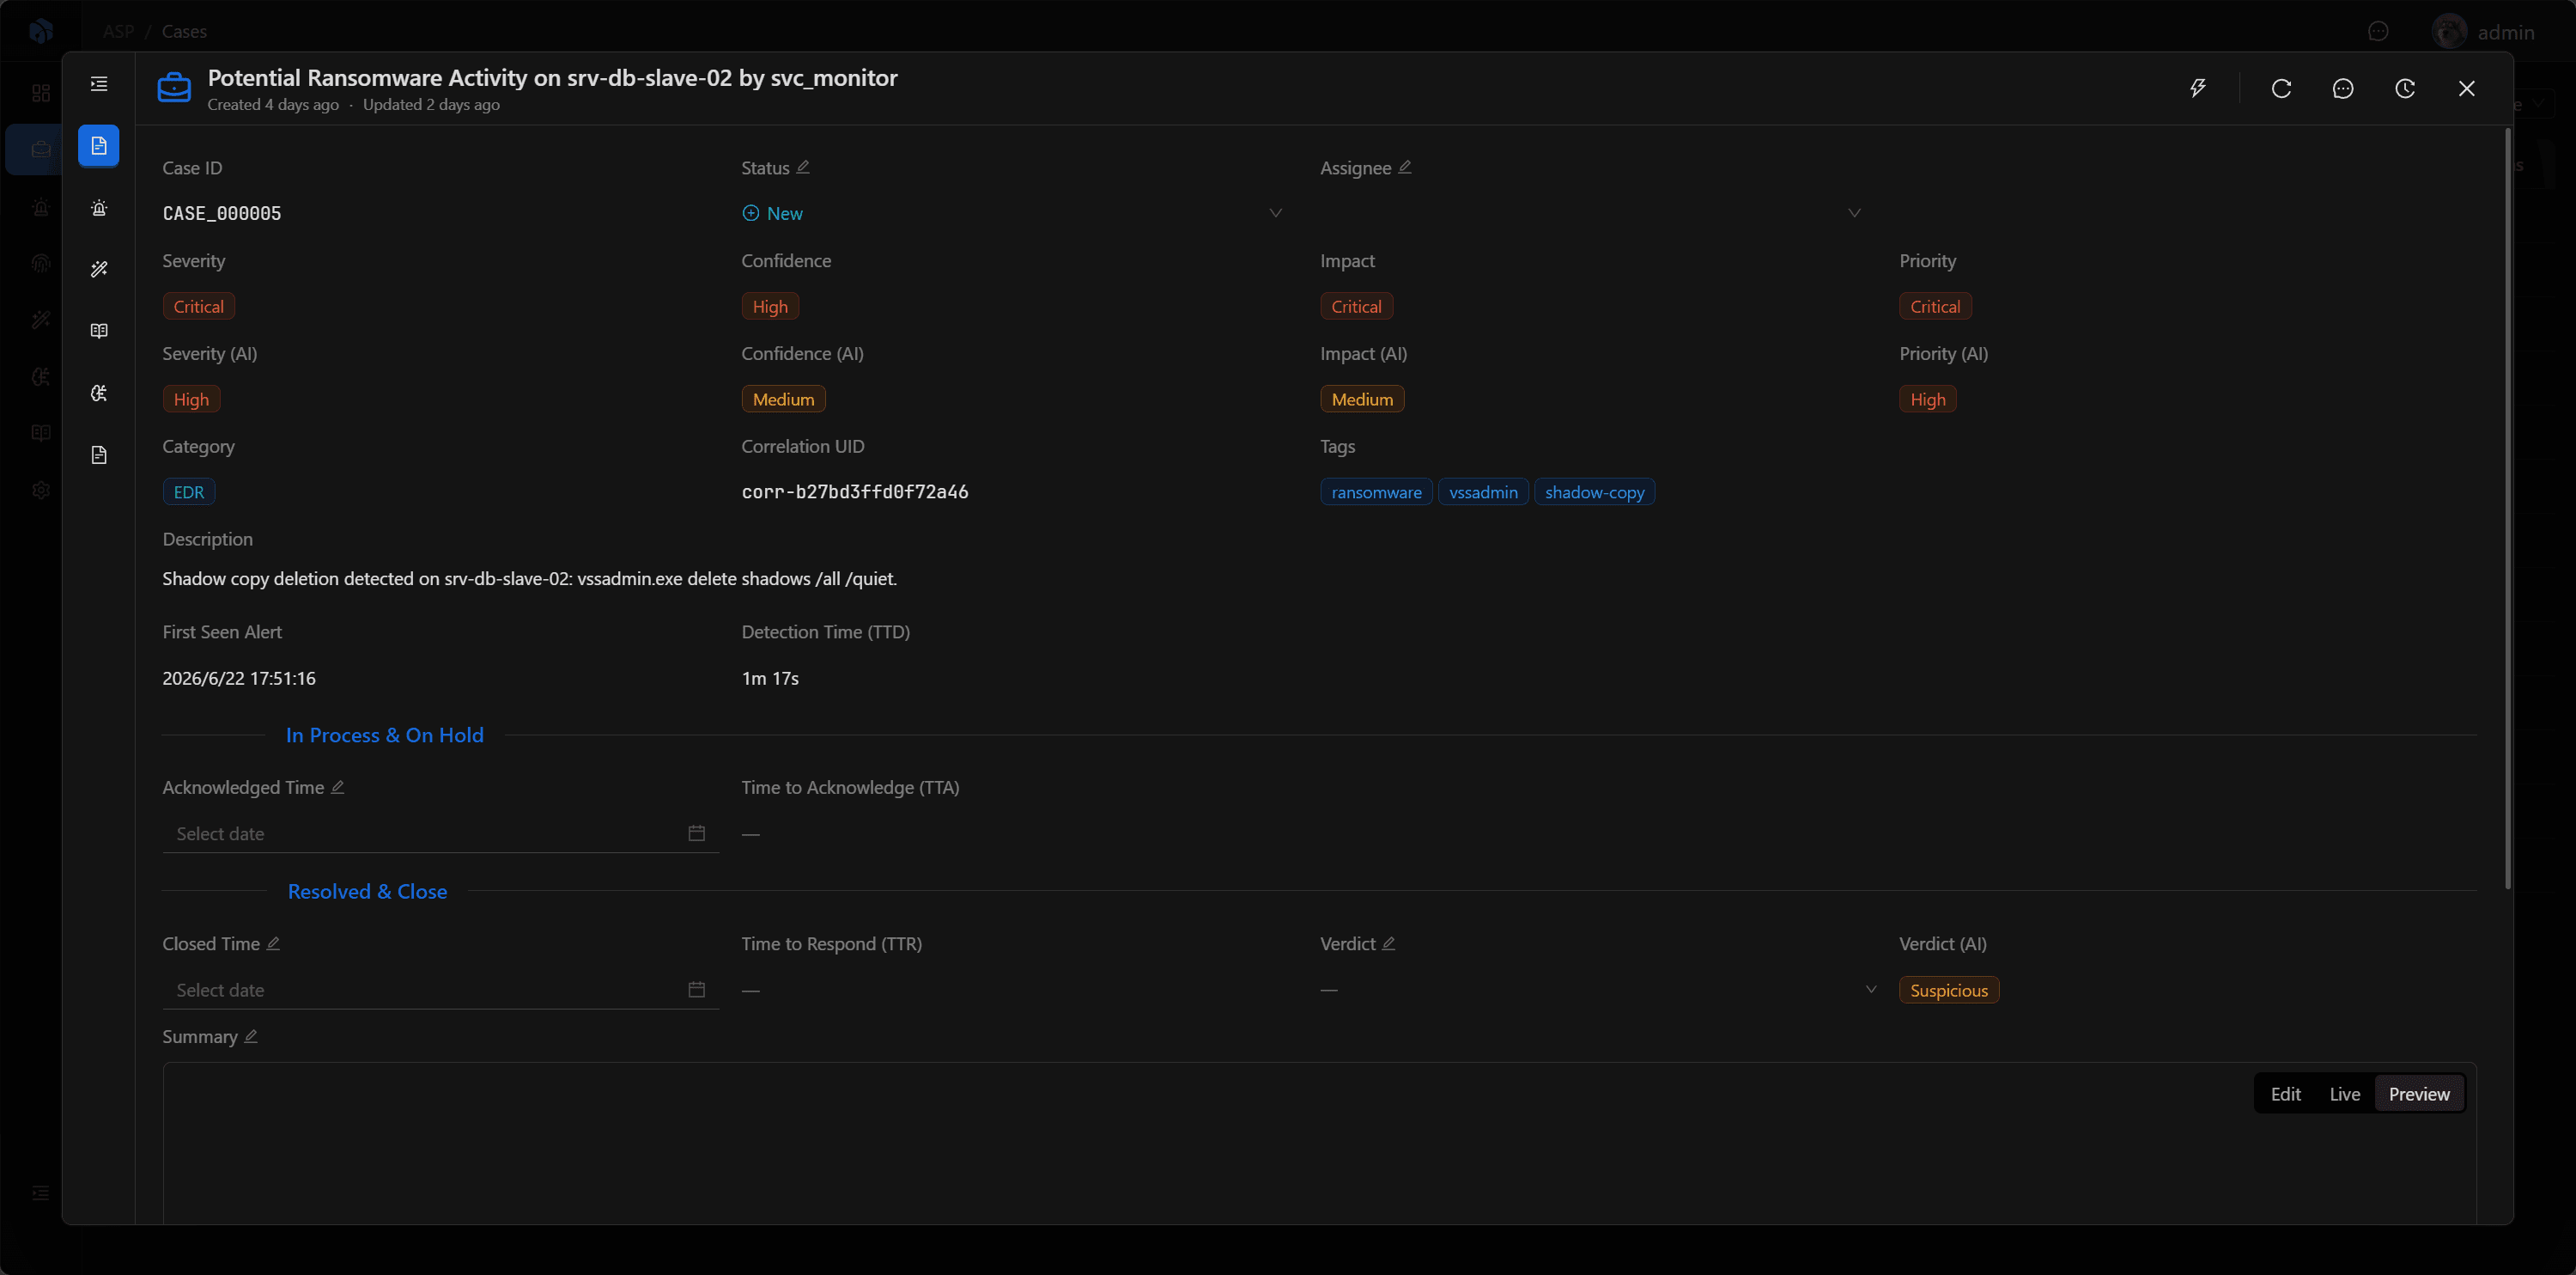
Task: Click the lightning bolt actions icon
Action: [2198, 88]
